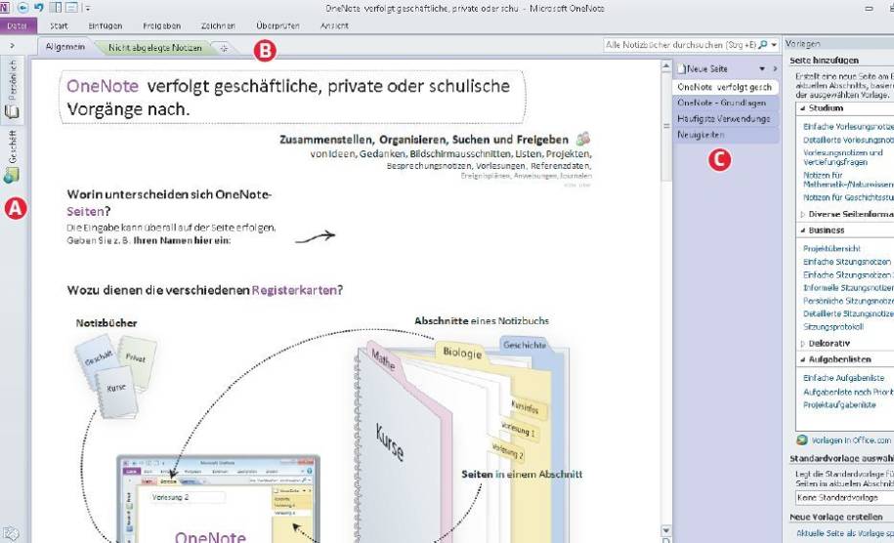Click the Neue Seite button
Screen dimensions: 894x543
pos(703,69)
